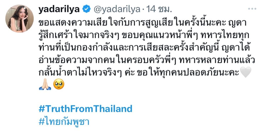
Task: Click the praying hands emoji
Action: tap(45, 85)
